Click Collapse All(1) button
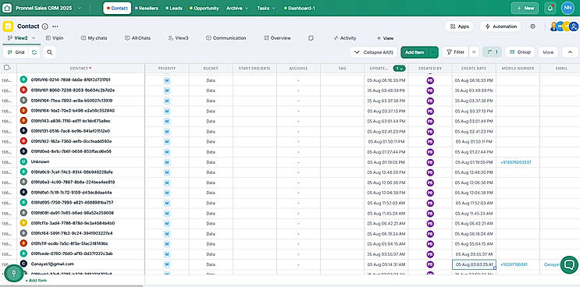 click(x=374, y=52)
